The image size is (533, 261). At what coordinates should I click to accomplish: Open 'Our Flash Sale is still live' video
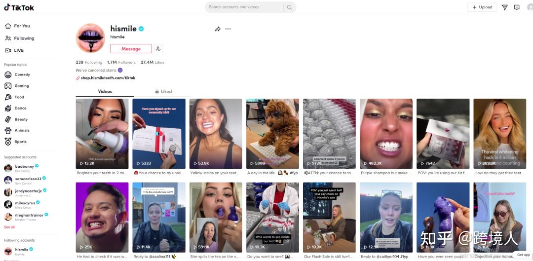click(x=329, y=218)
